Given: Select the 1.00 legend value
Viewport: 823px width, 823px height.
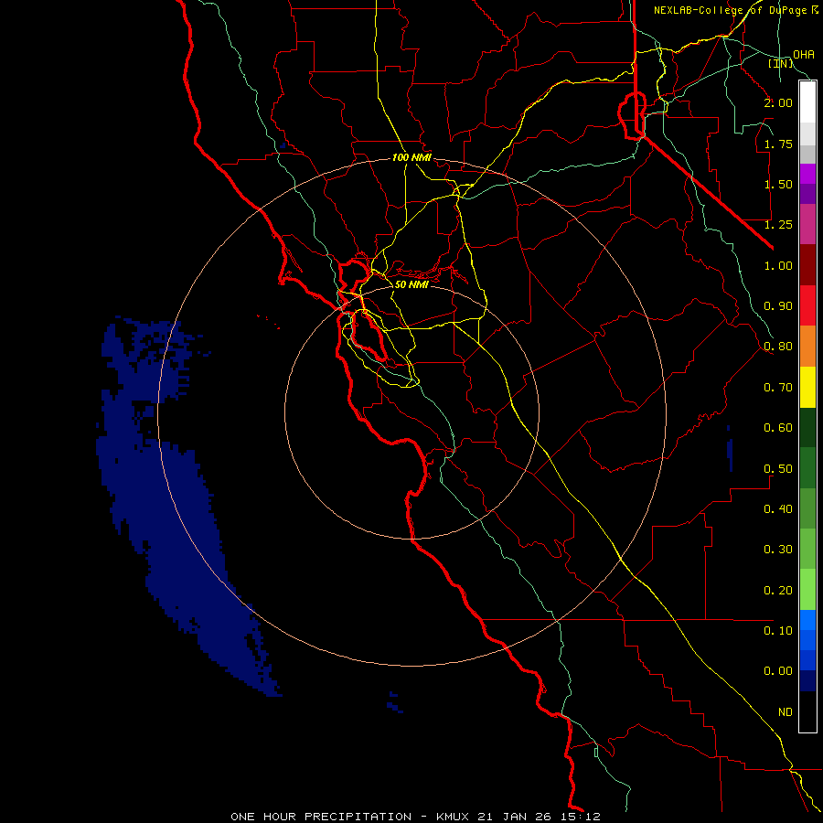Looking at the screenshot, I should point(778,265).
